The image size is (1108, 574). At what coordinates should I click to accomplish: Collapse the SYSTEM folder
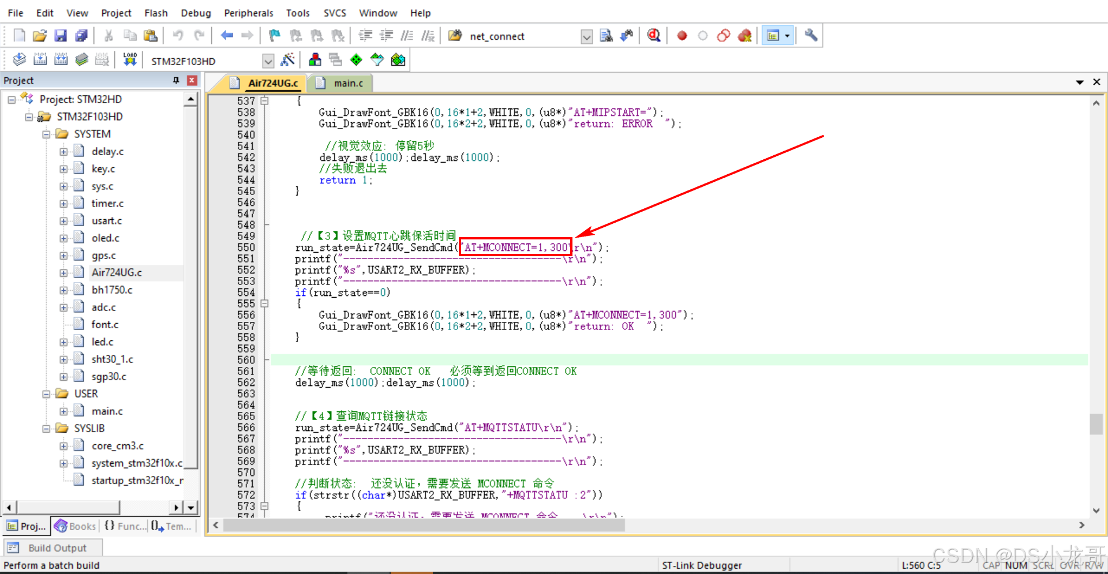pos(46,134)
